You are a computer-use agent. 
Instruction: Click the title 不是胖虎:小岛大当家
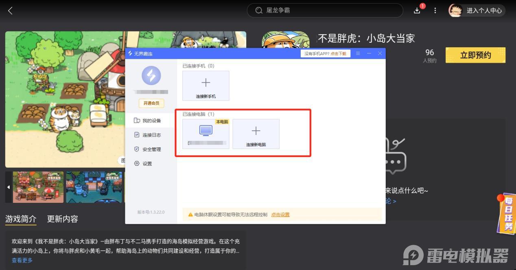tap(366, 38)
